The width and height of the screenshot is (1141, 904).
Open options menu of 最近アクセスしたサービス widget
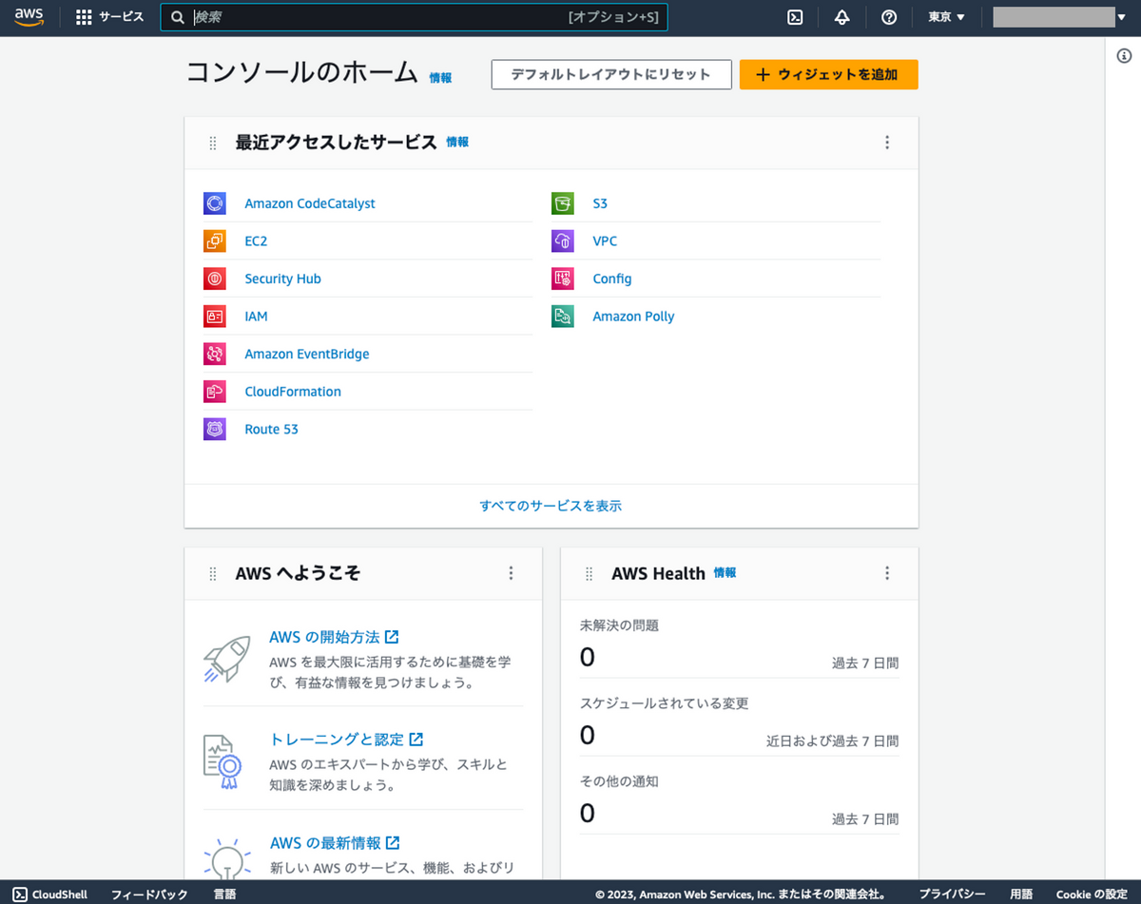point(887,143)
